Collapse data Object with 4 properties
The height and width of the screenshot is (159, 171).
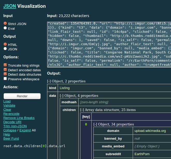(62, 96)
